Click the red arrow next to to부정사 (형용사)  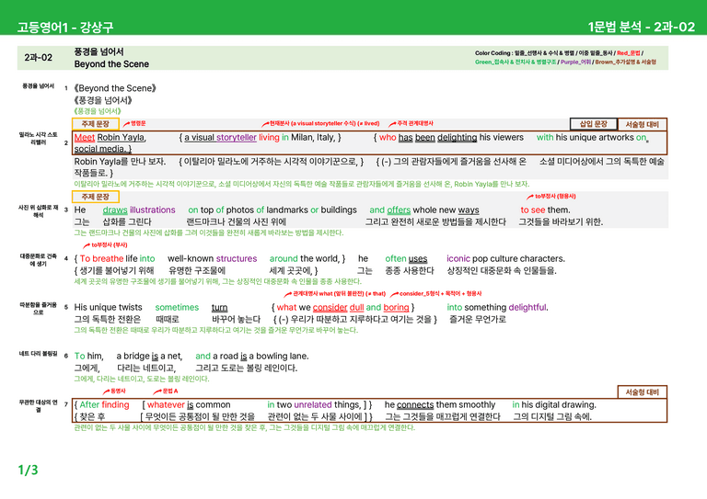pyautogui.click(x=530, y=197)
